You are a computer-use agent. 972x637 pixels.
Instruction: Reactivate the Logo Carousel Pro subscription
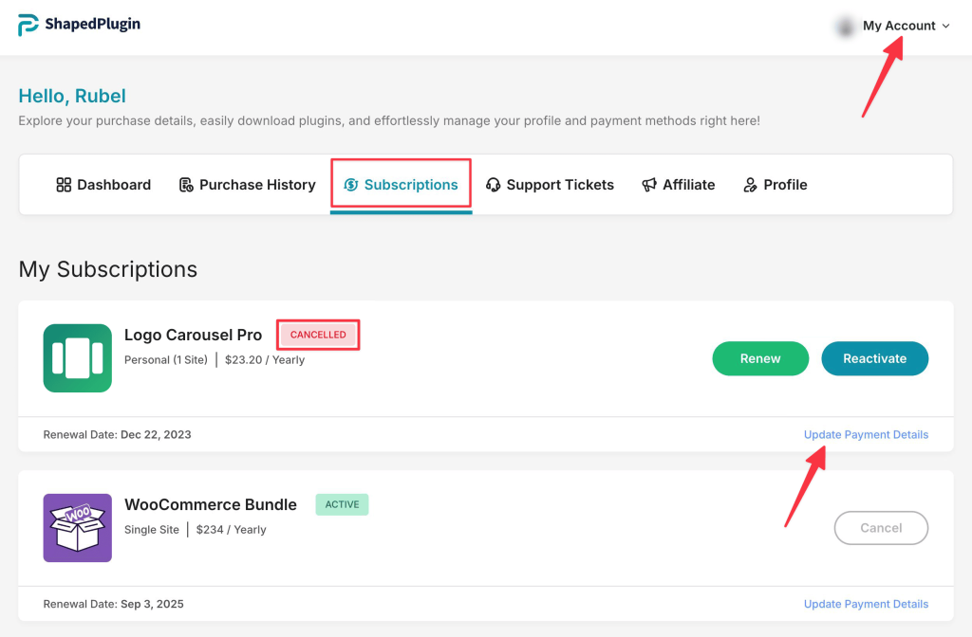(x=874, y=358)
